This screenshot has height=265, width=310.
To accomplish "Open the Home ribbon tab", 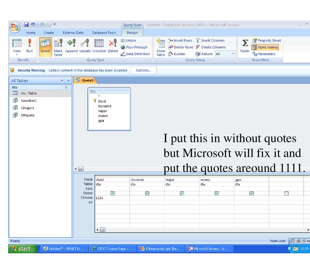I will pyautogui.click(x=31, y=33).
